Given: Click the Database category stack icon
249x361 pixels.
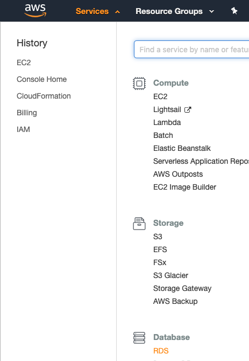Looking at the screenshot, I should (139, 338).
